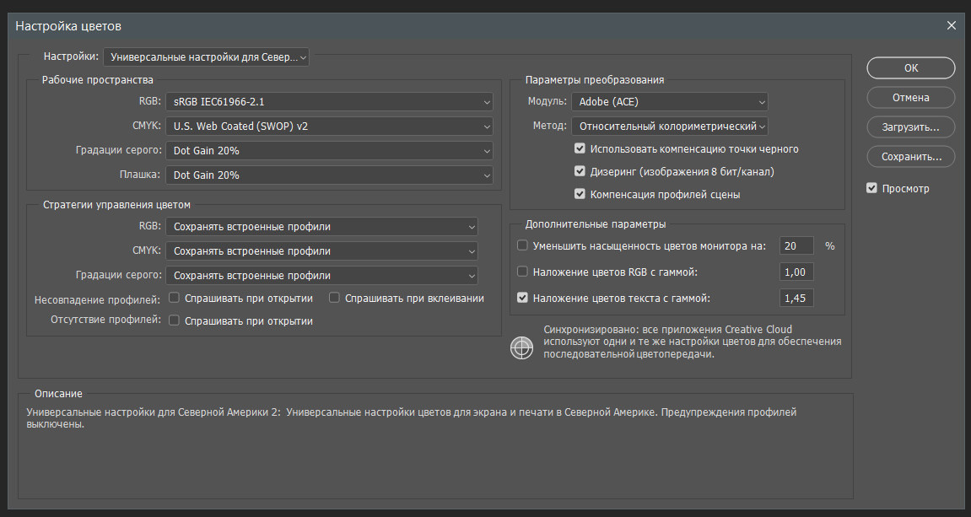Enable Наложение цветов RGB с гаммой
971x517 pixels.
point(522,272)
